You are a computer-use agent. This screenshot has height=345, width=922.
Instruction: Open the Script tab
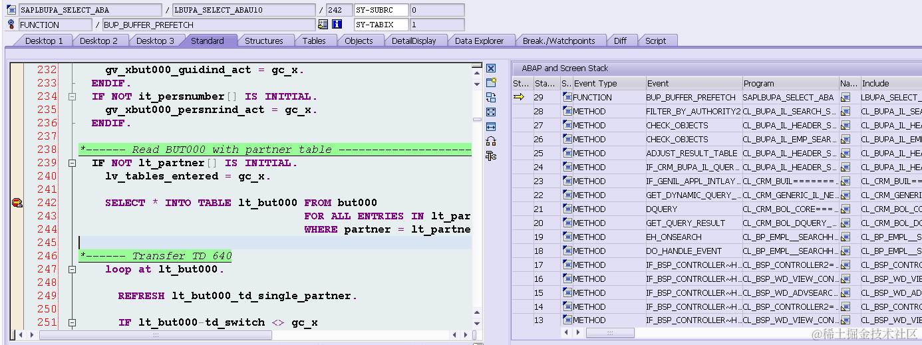point(655,41)
